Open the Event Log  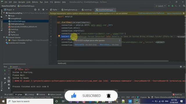pos(177,94)
